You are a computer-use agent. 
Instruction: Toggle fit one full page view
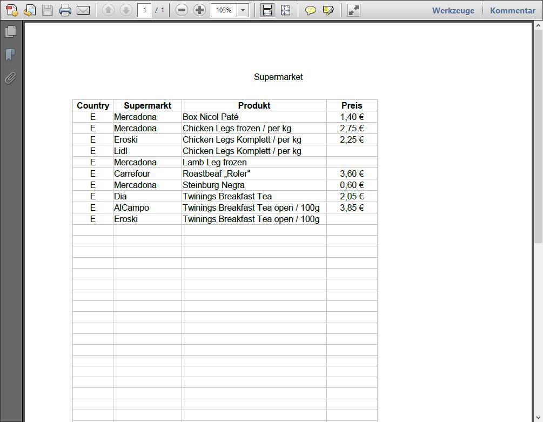285,10
